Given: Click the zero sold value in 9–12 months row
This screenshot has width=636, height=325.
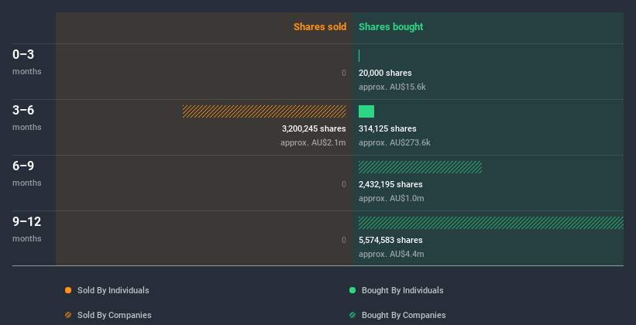Looking at the screenshot, I should 344,240.
